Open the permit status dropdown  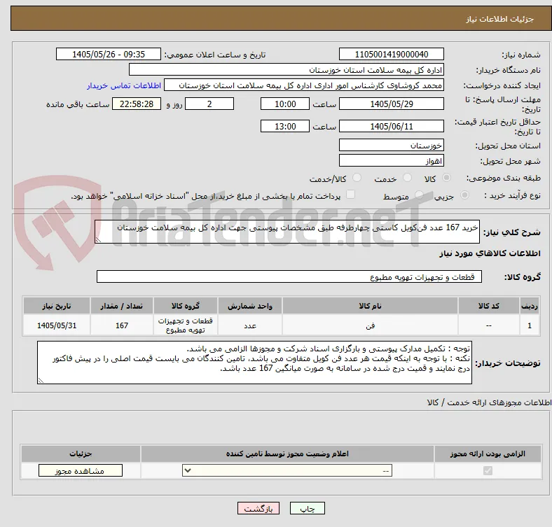tap(287, 470)
